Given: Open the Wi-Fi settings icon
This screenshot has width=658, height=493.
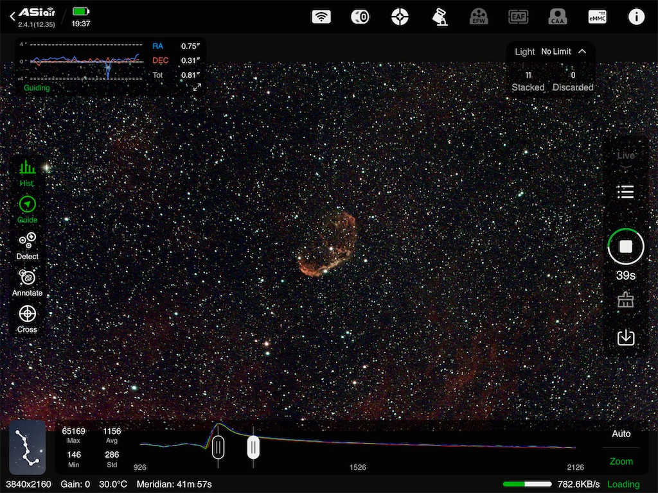Looking at the screenshot, I should pyautogui.click(x=321, y=17).
